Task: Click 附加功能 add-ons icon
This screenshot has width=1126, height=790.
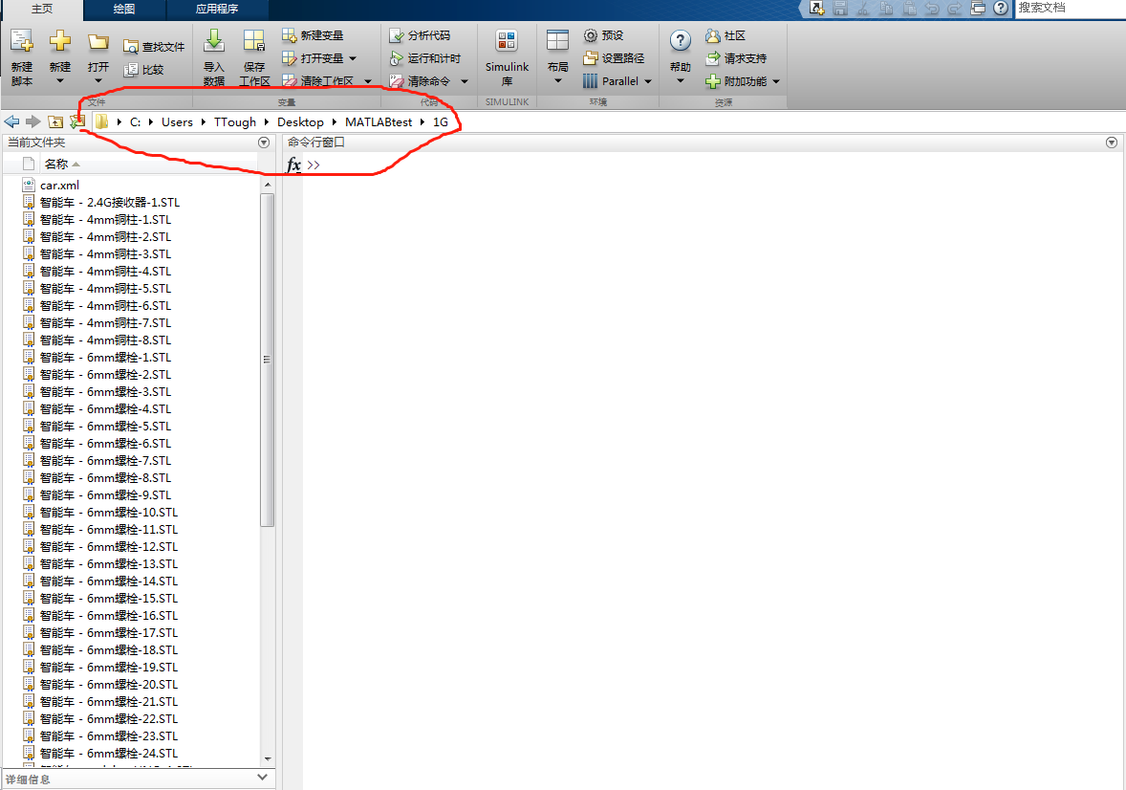Action: coord(712,81)
